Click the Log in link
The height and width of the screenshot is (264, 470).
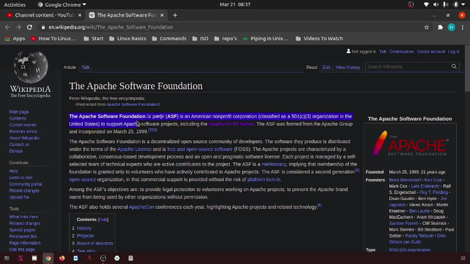point(453,52)
